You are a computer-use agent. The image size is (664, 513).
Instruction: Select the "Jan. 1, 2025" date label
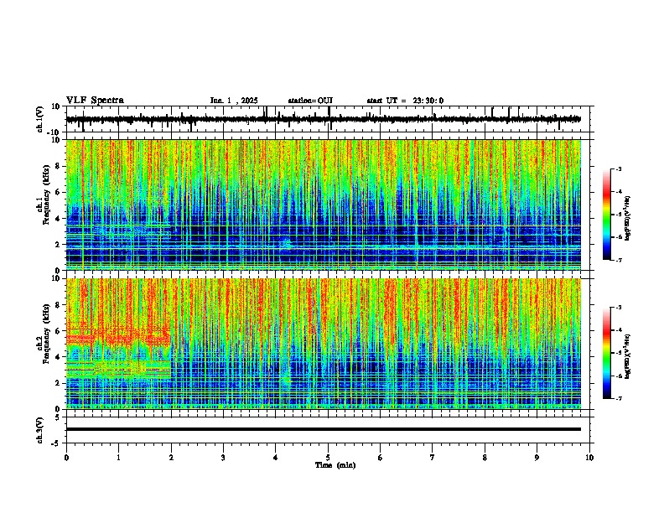[x=234, y=101]
